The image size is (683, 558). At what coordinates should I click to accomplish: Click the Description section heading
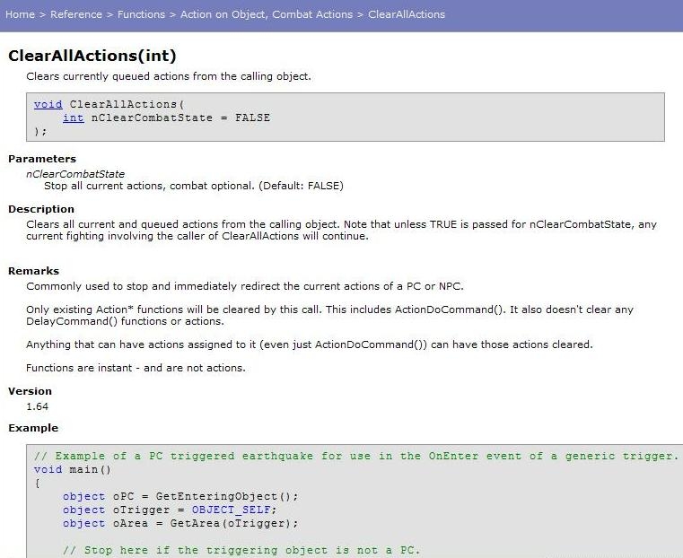[x=41, y=209]
